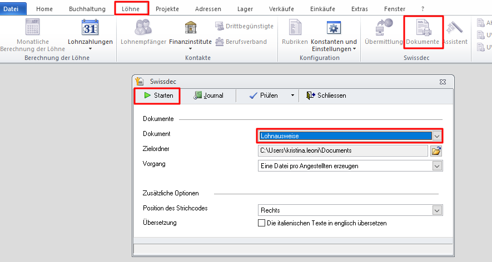
Task: Click the Schliessen button
Action: coord(326,95)
